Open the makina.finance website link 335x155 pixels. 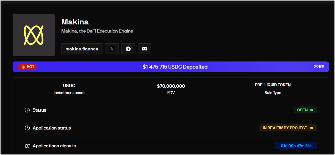(x=82, y=49)
